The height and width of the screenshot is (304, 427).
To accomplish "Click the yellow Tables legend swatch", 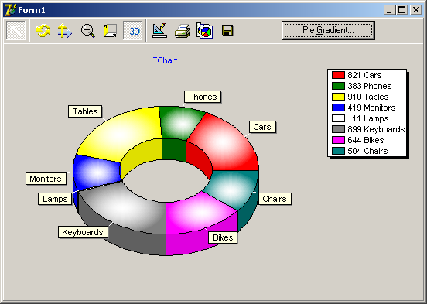I will [x=338, y=97].
